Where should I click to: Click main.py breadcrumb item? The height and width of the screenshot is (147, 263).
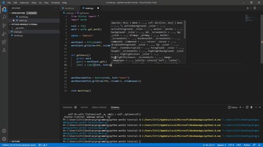pyautogui.click(x=69, y=13)
